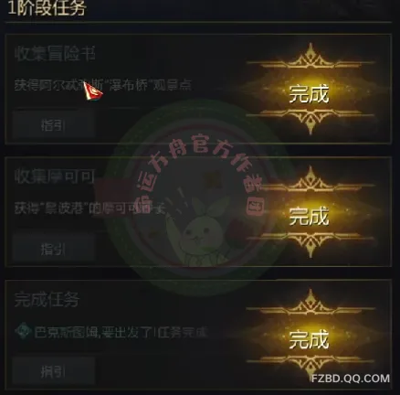Click the golden crest above first 完成
This screenshot has width=400, height=395.
(310, 57)
